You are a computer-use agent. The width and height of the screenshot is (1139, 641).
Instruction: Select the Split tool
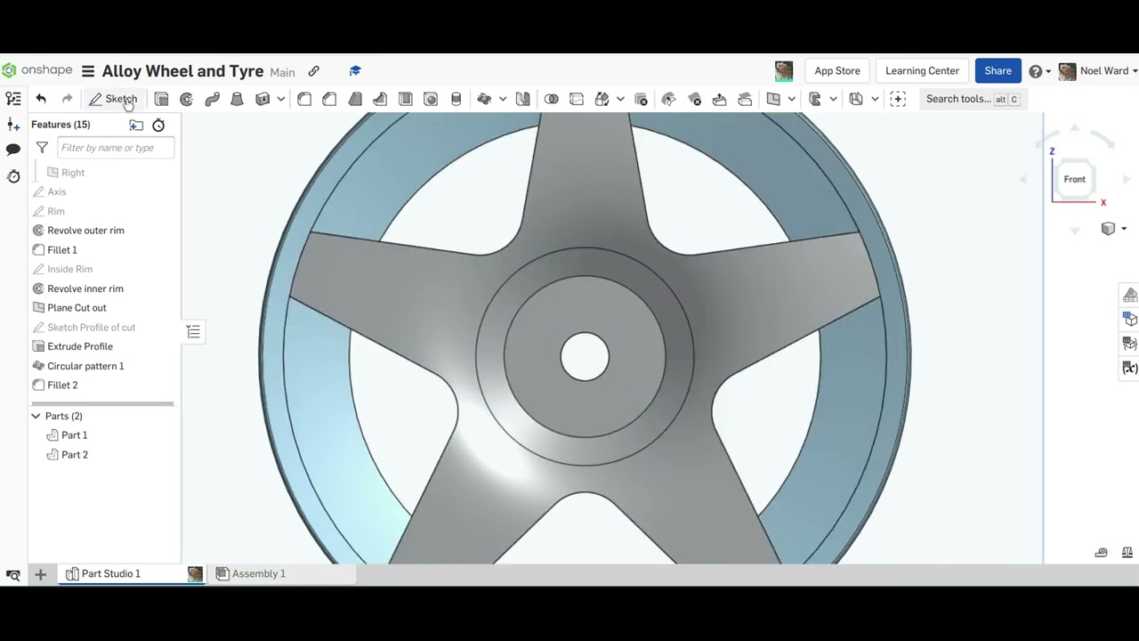click(577, 99)
